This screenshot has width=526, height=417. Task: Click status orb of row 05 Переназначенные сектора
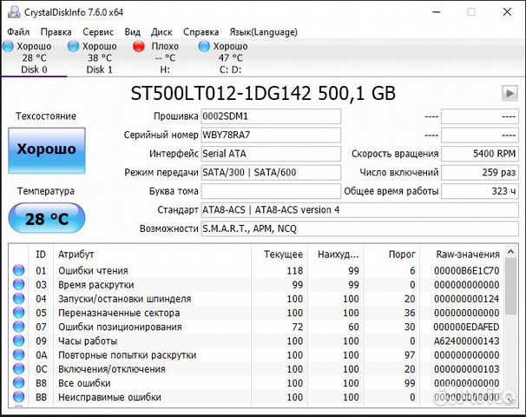(19, 313)
